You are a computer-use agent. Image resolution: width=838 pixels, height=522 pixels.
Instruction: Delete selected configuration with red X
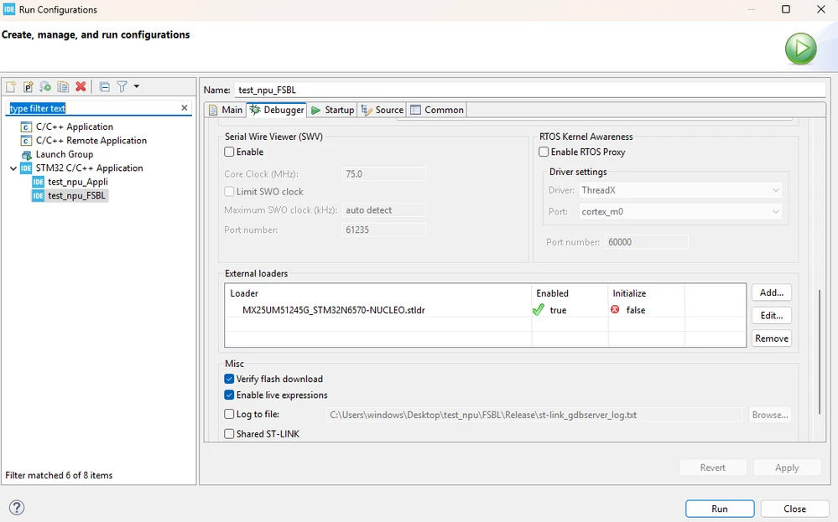[81, 86]
